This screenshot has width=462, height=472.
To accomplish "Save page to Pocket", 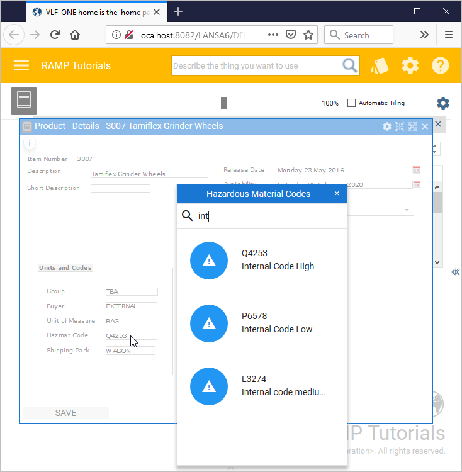I will coord(290,35).
